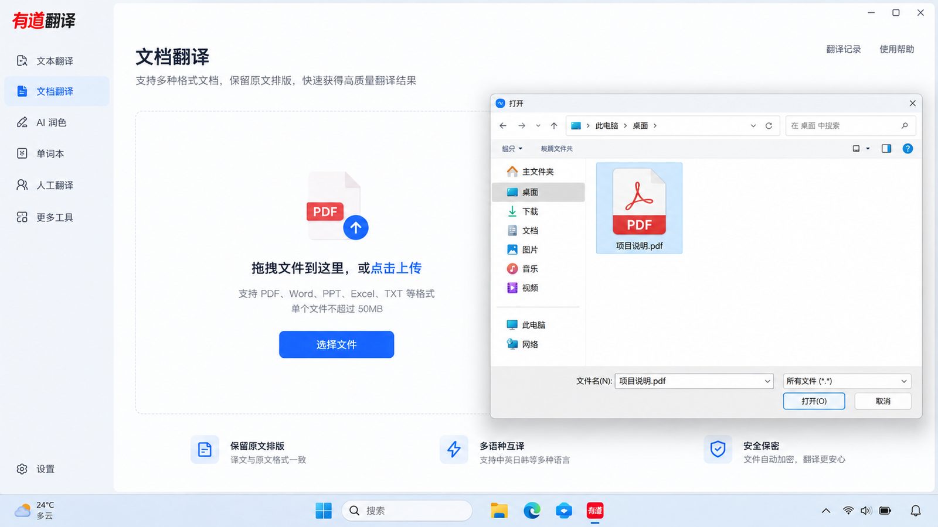The height and width of the screenshot is (527, 938).
Task: Open the Windows Start menu
Action: point(324,511)
